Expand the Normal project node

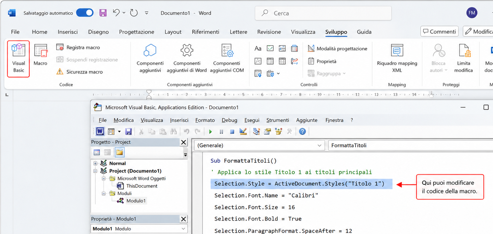pyautogui.click(x=95, y=164)
